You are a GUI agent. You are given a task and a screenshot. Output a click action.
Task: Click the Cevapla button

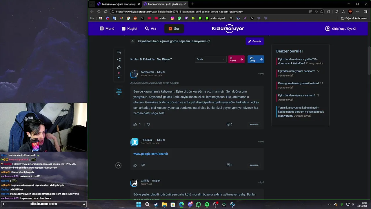click(255, 41)
